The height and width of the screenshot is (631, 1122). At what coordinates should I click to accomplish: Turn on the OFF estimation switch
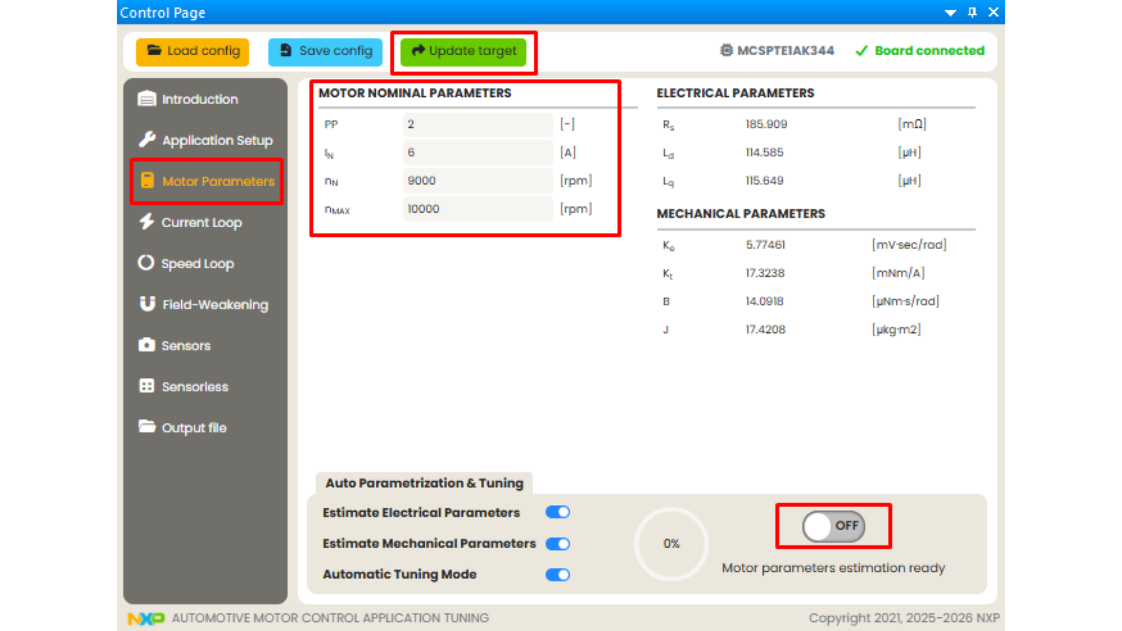pos(833,526)
